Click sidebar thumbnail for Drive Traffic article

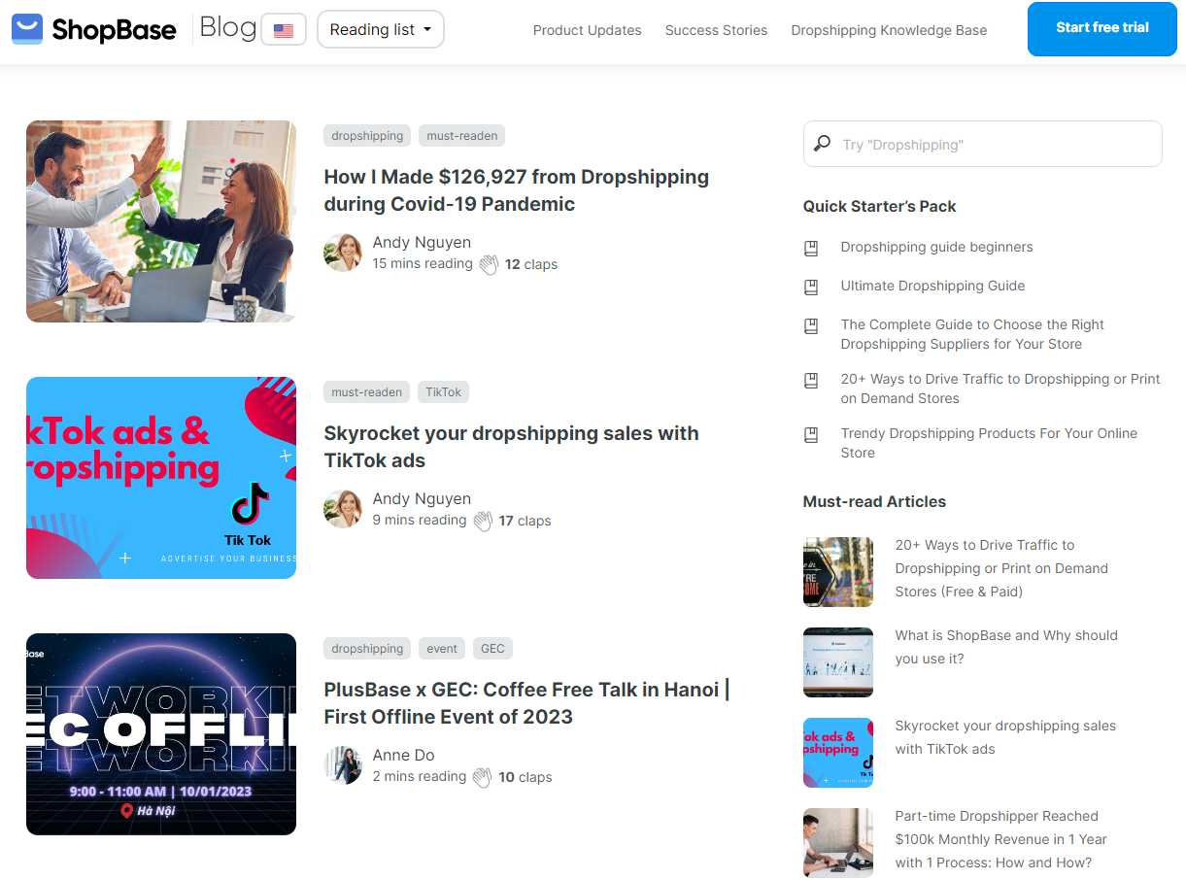838,572
